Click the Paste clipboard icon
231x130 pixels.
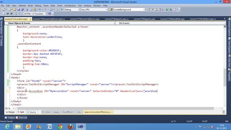pos(35,10)
